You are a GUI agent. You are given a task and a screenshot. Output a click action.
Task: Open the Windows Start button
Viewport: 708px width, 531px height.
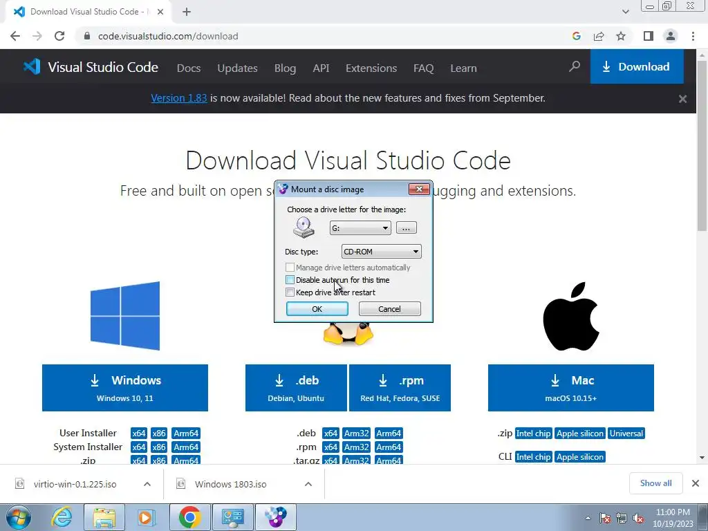pos(19,517)
